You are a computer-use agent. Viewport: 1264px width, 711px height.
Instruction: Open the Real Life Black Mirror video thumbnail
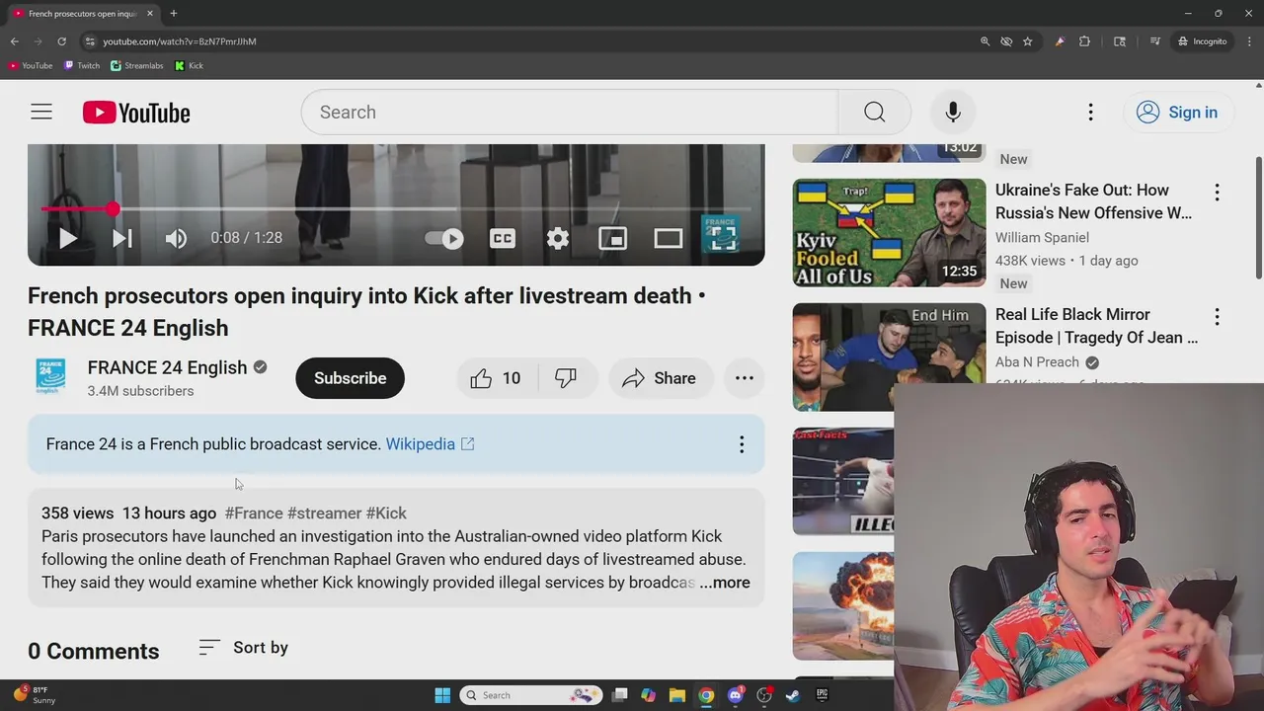coord(889,356)
